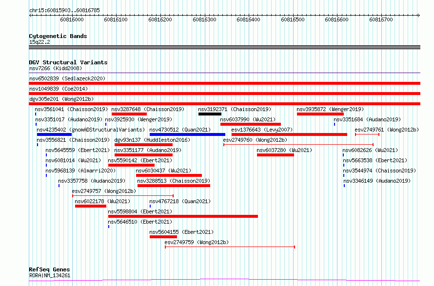Select the thin red line under esv2749759
This screenshot has height=286, width=434.
[x=230, y=247]
